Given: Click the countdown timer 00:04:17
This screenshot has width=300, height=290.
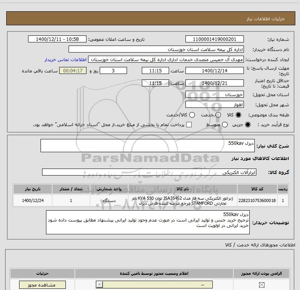Looking at the screenshot, I should tap(73, 70).
